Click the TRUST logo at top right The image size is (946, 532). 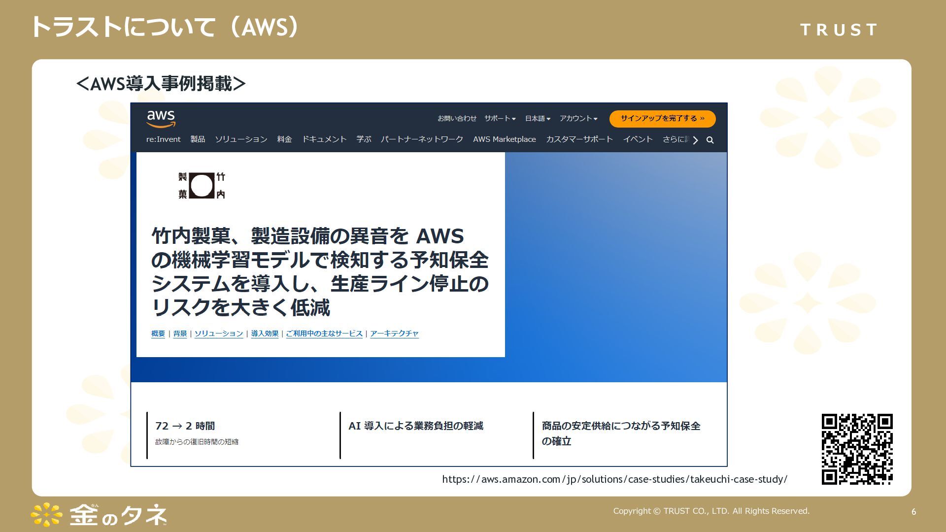point(839,30)
